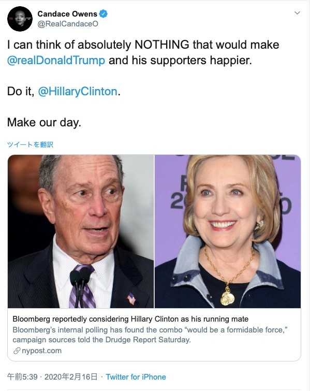The height and width of the screenshot is (391, 310).
Task: Open the Twitter for iPhone source link
Action: pos(136,377)
